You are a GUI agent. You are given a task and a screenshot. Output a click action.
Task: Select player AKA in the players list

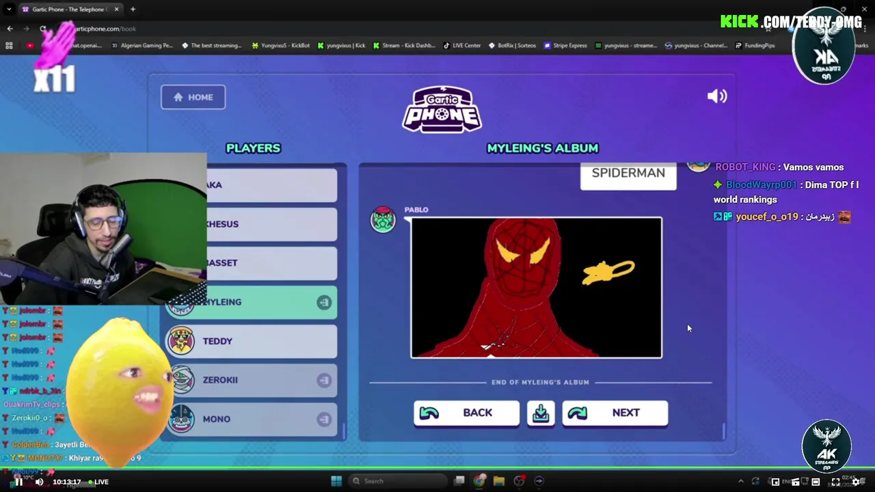(x=271, y=184)
